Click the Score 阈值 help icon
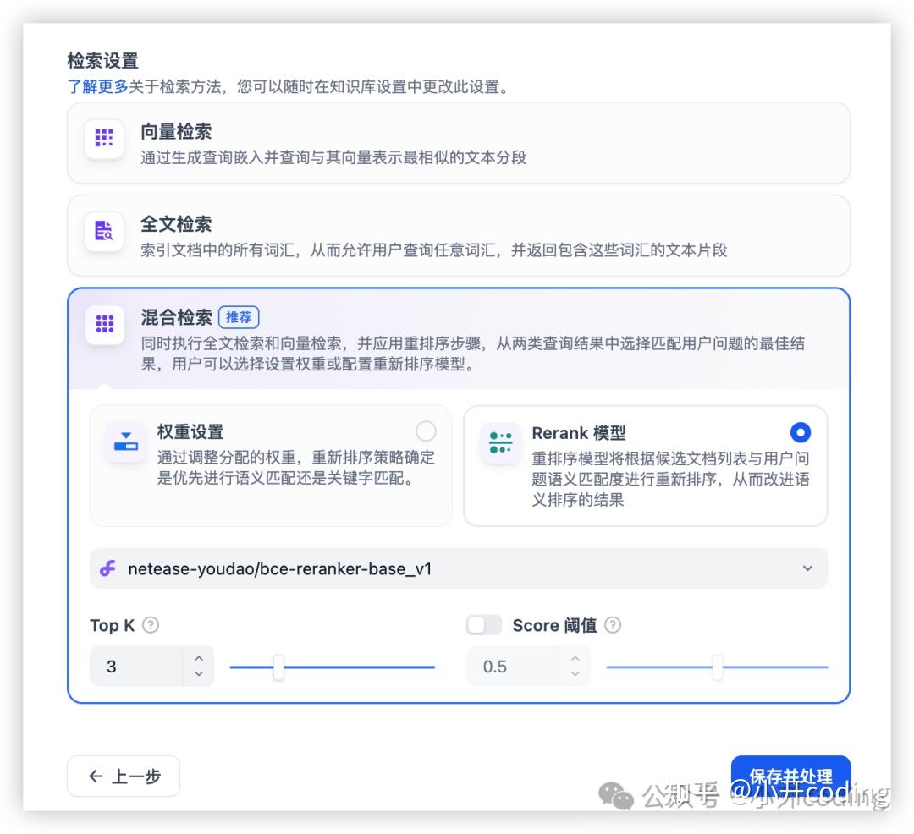This screenshot has height=834, width=914. coord(613,625)
